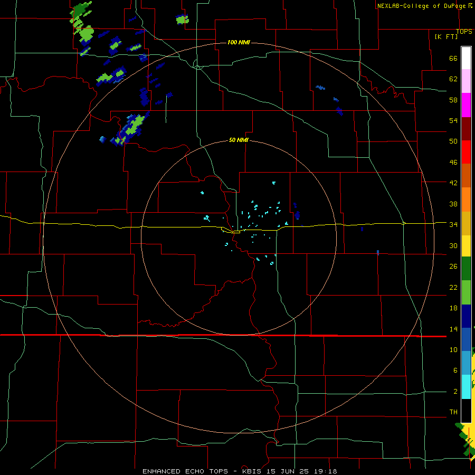Click the 38 legend value
Image resolution: width=475 pixels, height=475 pixels.
point(453,204)
